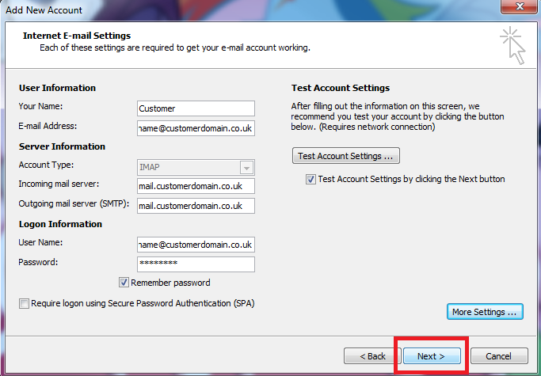
Task: Select the E-mail Address input field
Action: [196, 127]
